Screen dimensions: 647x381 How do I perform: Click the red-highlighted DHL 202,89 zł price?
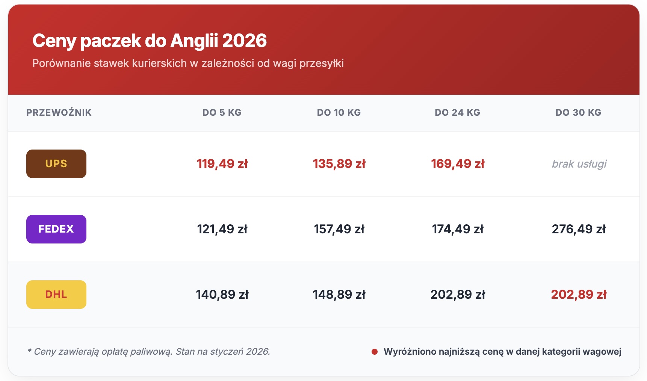click(x=579, y=295)
